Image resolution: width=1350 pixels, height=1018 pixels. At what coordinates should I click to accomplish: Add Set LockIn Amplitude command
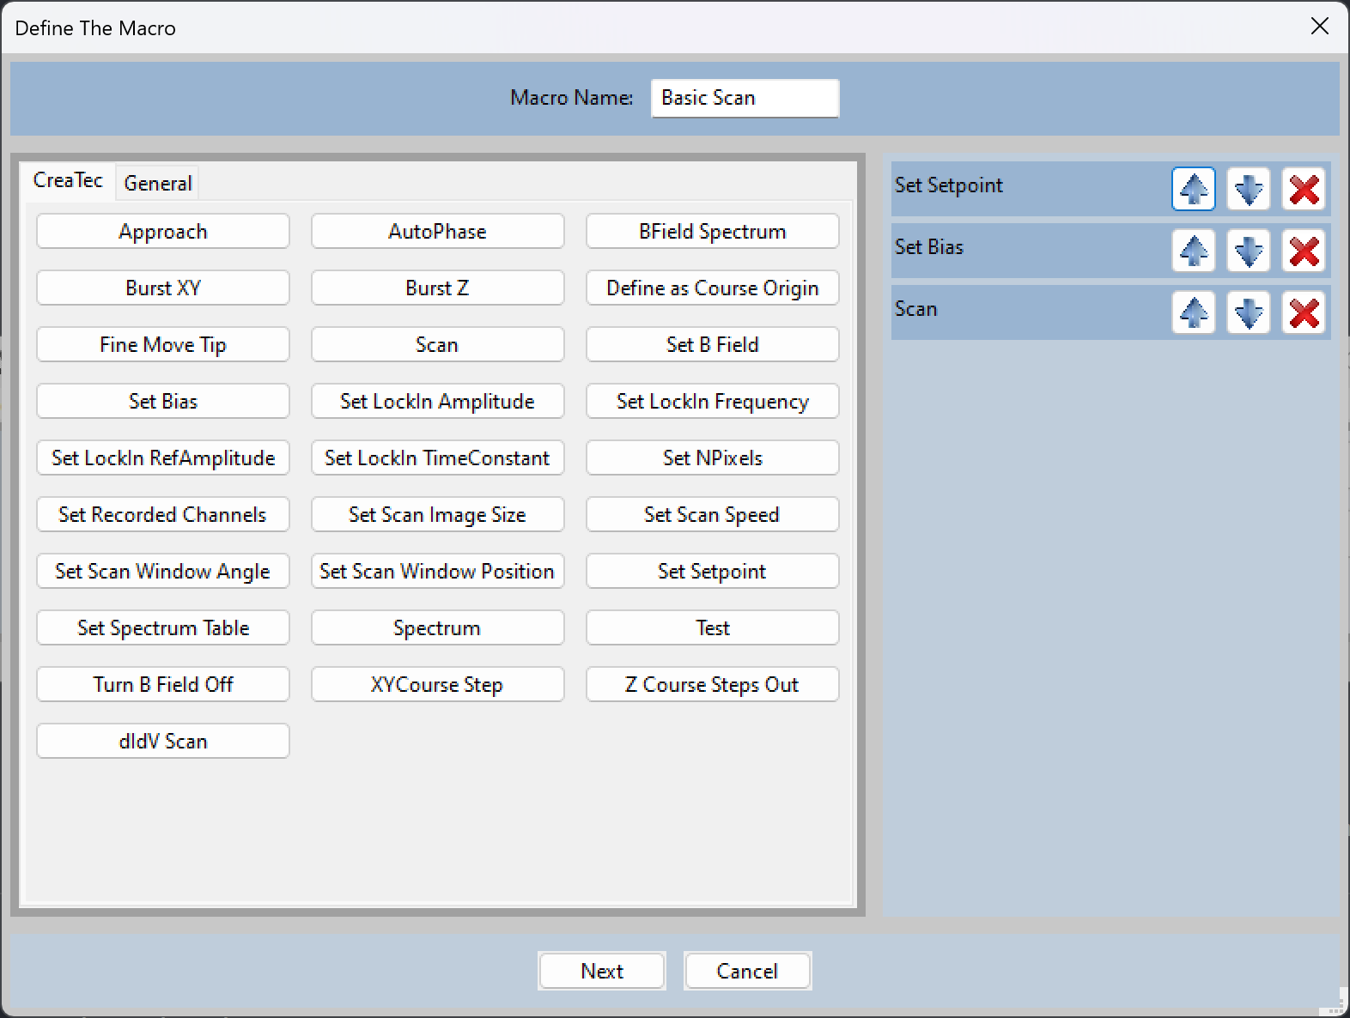tap(437, 402)
